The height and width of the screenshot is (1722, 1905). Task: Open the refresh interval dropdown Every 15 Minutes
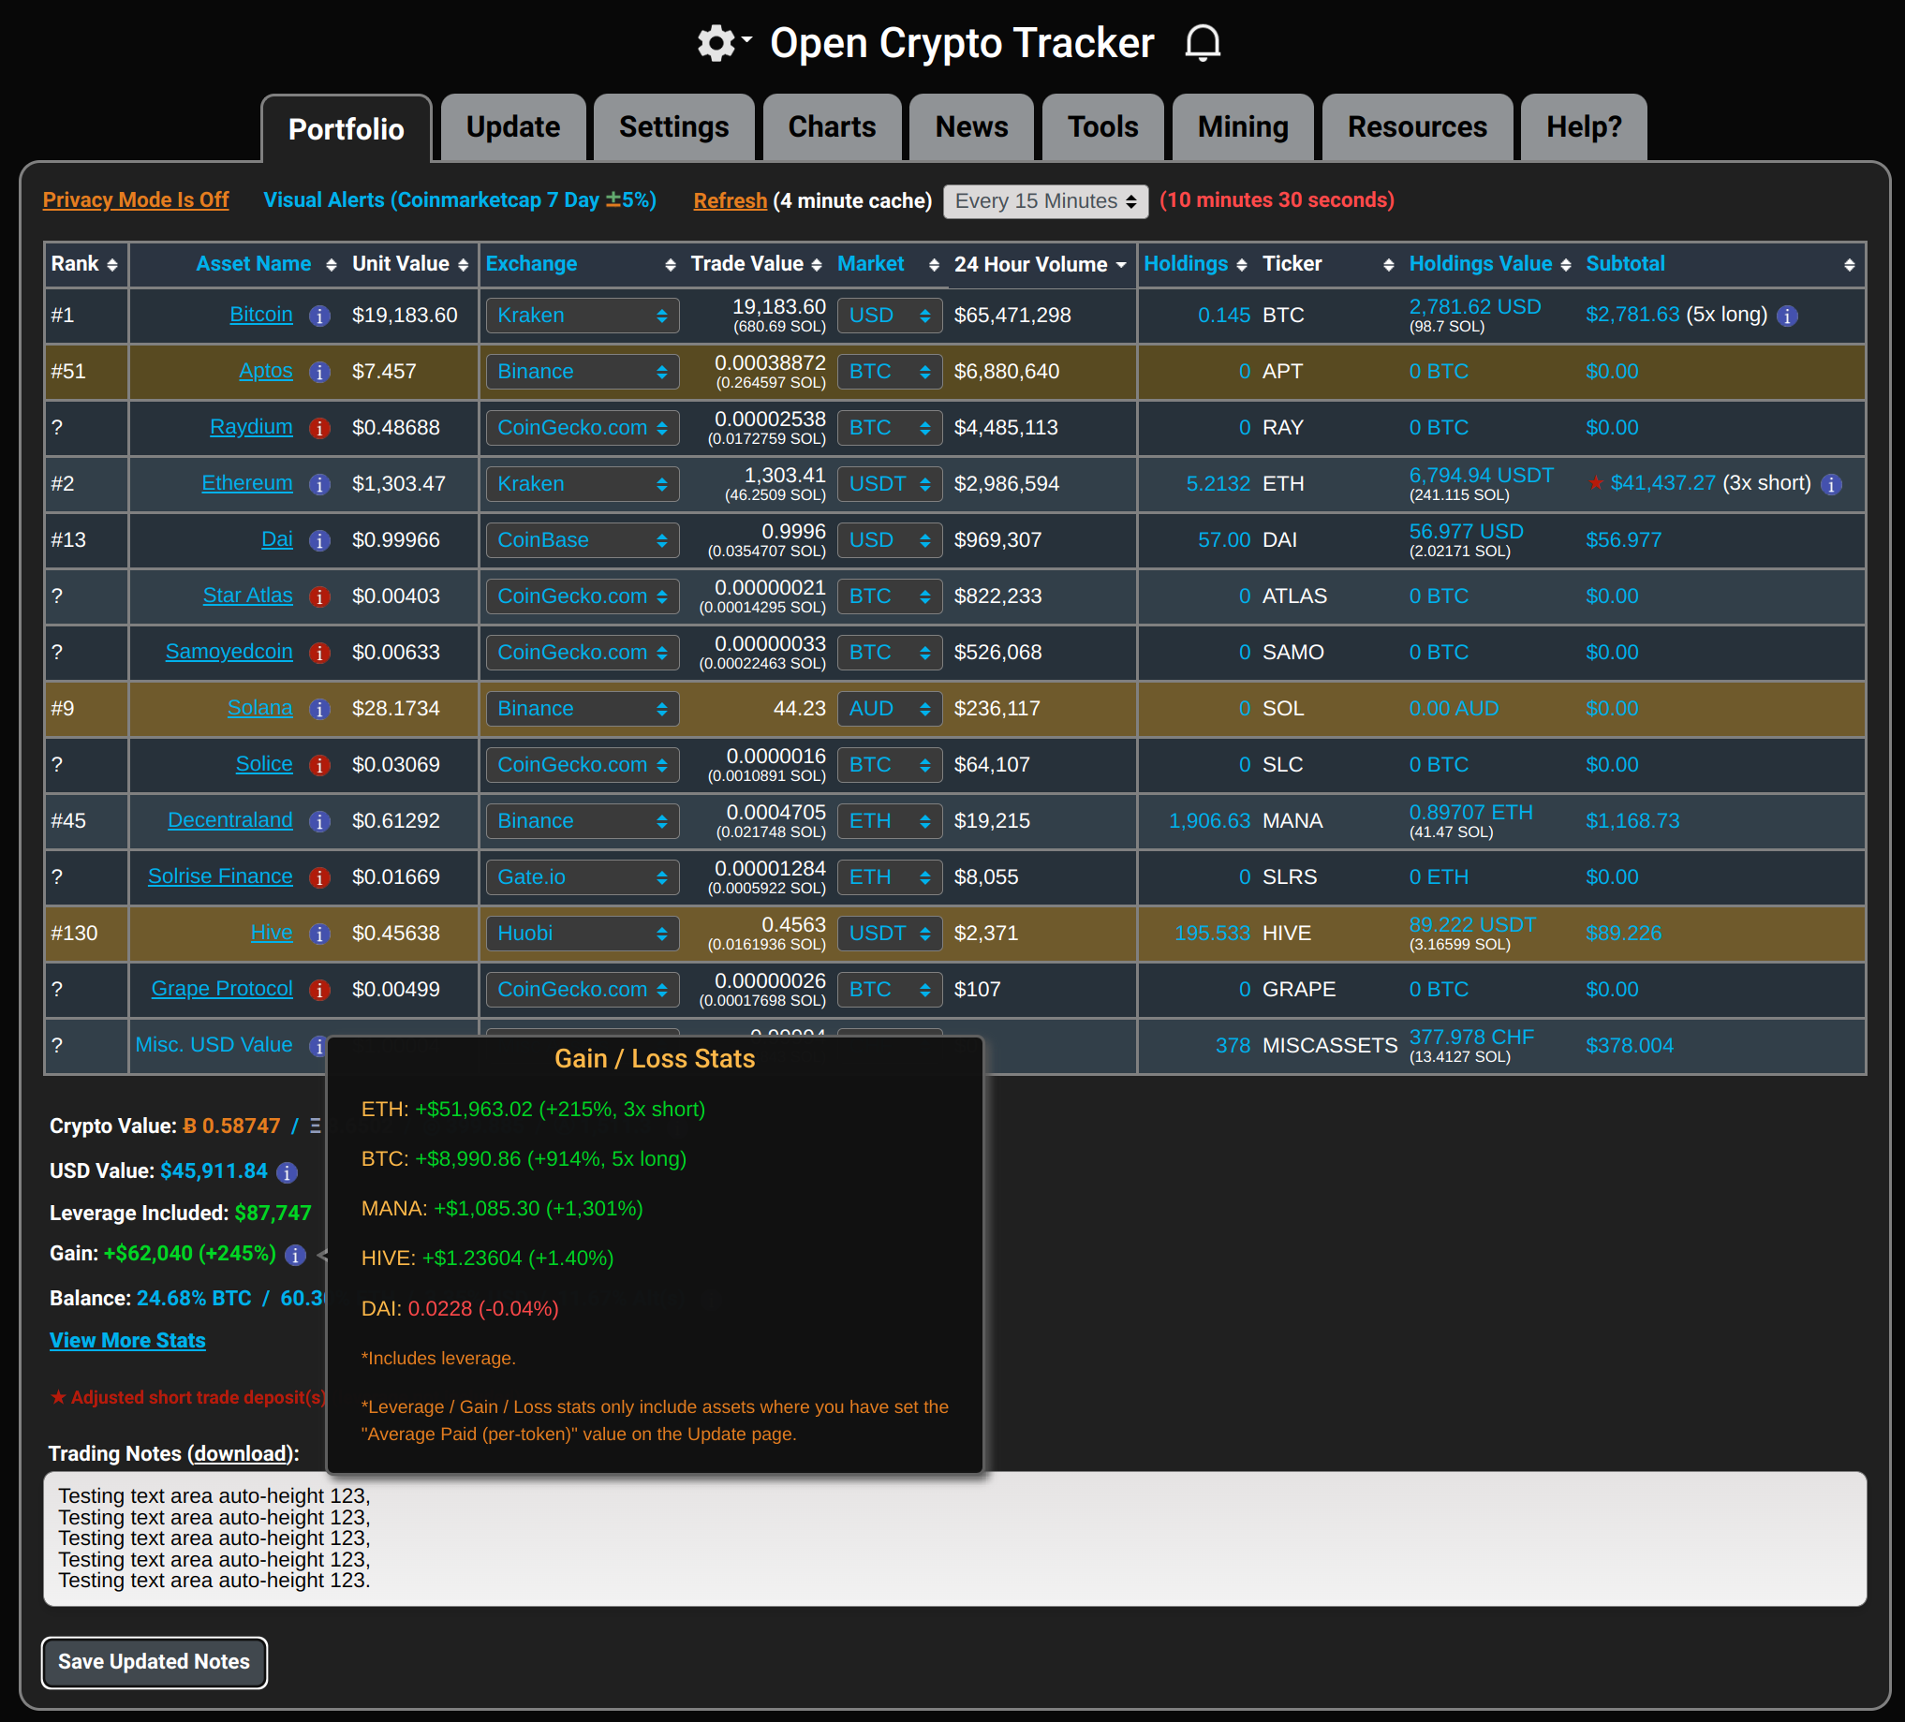tap(1045, 199)
